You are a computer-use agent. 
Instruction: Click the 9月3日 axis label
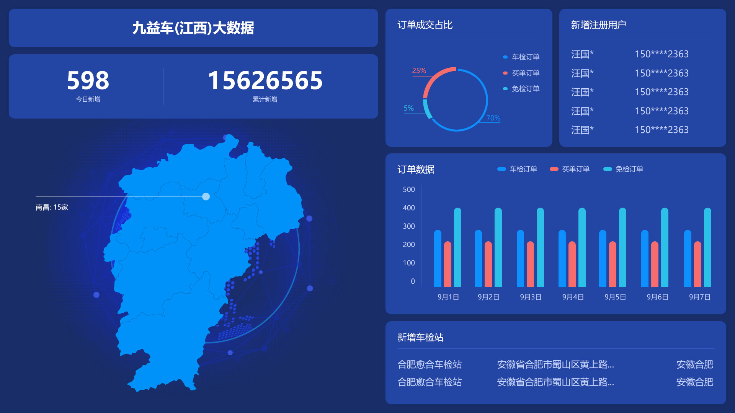[x=531, y=297]
